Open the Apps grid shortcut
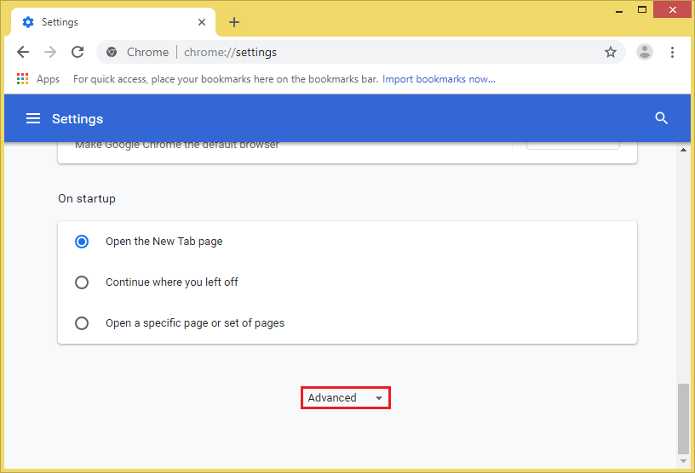Screen dimensions: 695x473 pos(38,79)
